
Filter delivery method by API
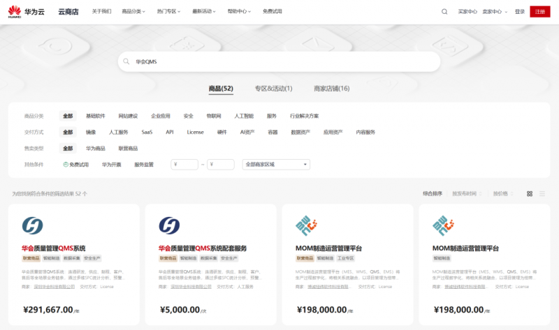click(170, 132)
